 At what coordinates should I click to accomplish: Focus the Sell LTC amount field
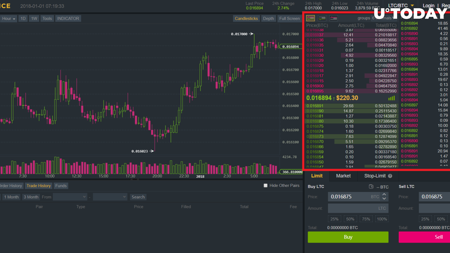coord(434,208)
